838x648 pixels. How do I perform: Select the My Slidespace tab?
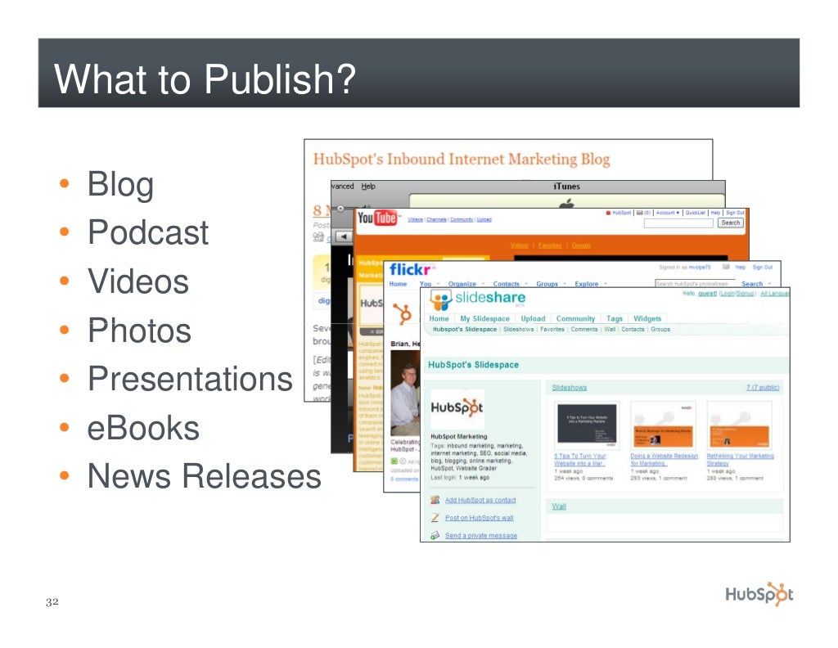[x=484, y=318]
